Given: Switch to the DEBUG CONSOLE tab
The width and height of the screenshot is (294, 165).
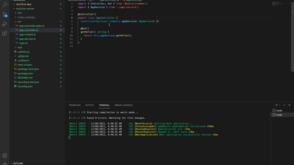Looking at the screenshot, I should (124, 105).
